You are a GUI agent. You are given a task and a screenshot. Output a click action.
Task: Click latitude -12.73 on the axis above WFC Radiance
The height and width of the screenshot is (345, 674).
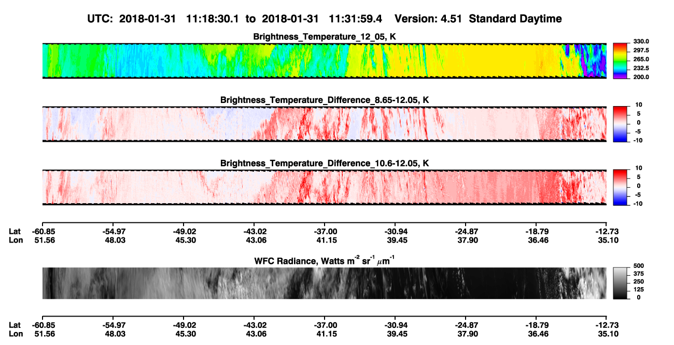[x=606, y=231]
